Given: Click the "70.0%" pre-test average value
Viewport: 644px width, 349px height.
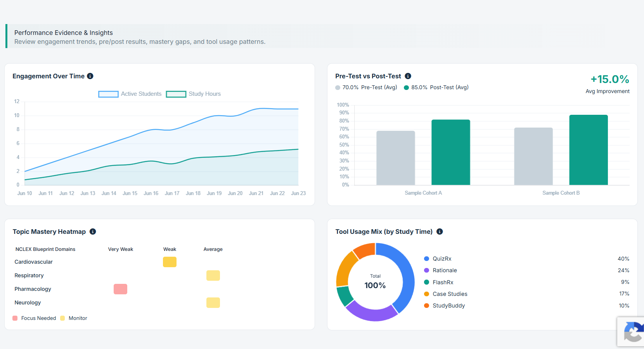Looking at the screenshot, I should [350, 88].
